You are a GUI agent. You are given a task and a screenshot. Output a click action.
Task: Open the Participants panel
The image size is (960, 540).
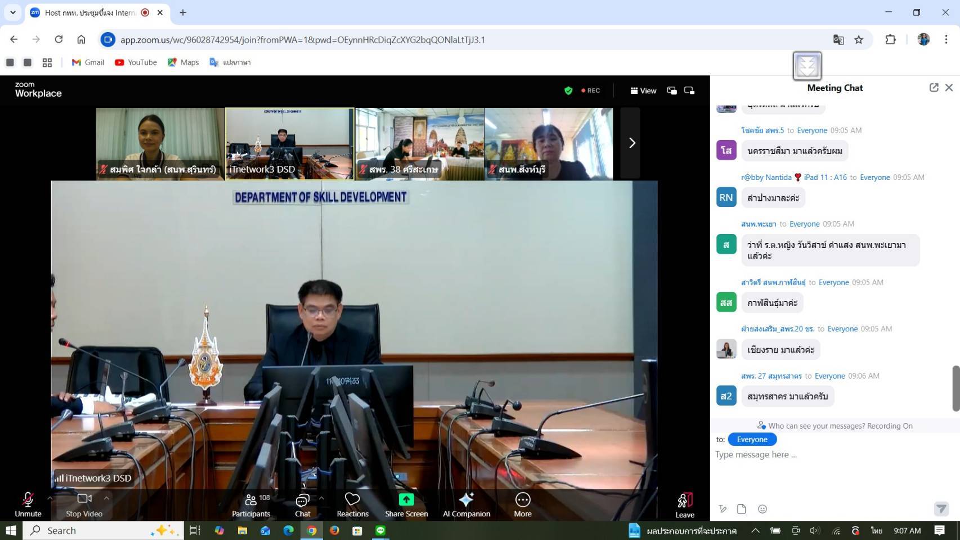(x=251, y=505)
